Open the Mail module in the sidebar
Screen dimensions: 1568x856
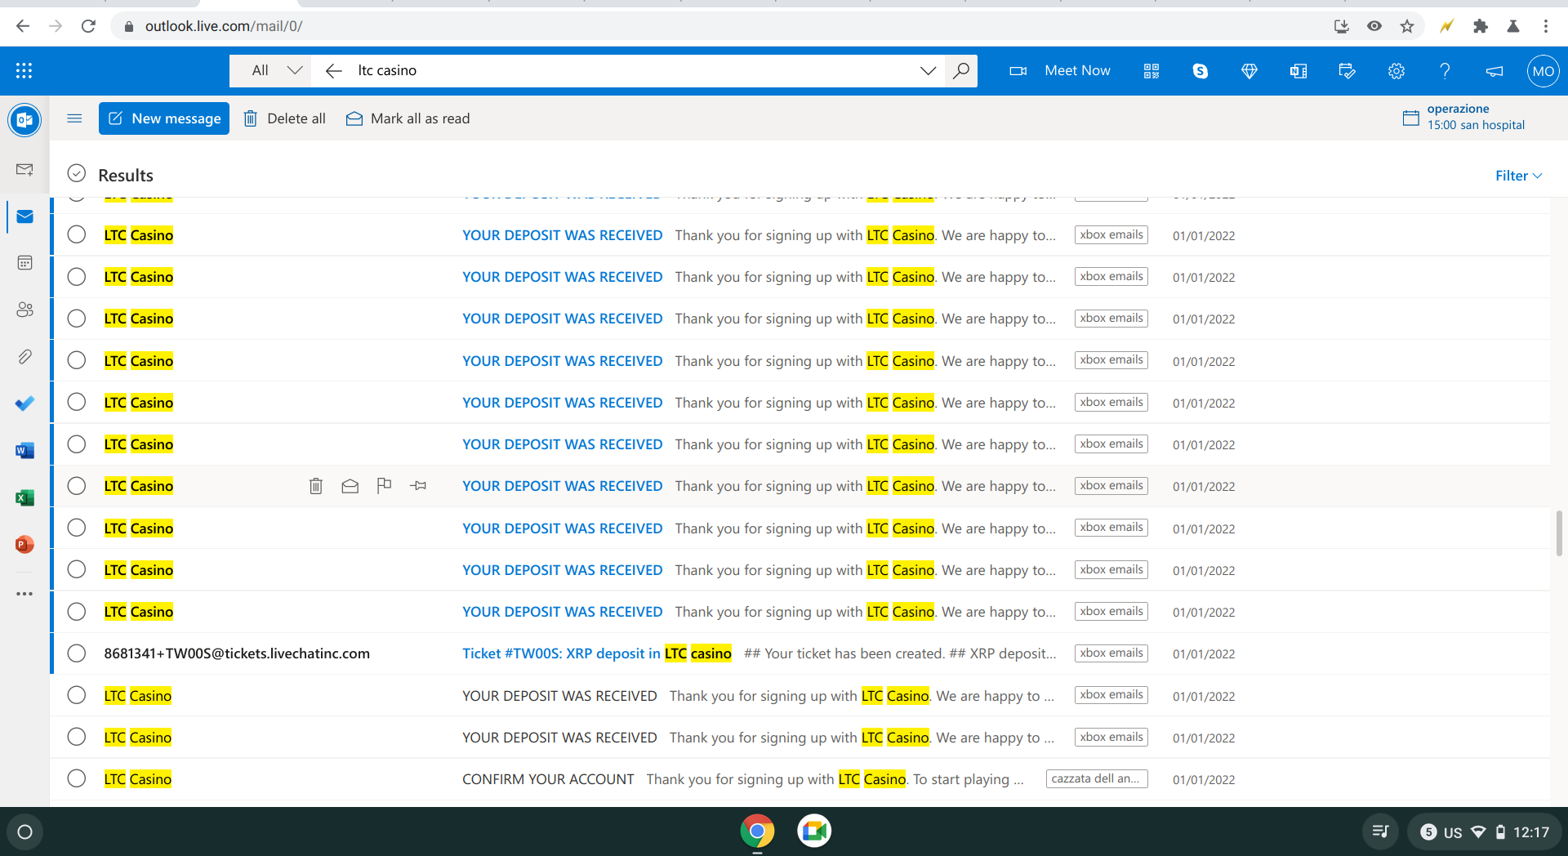tap(24, 216)
